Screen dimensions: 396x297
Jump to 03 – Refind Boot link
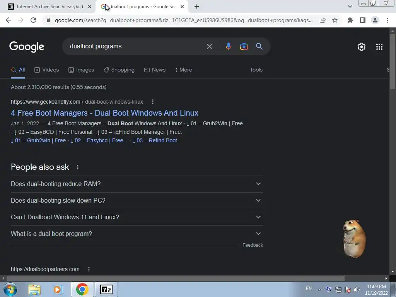point(157,140)
